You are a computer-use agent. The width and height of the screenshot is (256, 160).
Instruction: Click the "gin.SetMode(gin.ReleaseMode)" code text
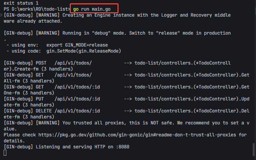point(84,51)
